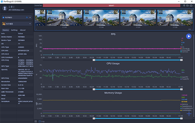
Task: Click the cloud upload icon
Action: pos(191,6)
